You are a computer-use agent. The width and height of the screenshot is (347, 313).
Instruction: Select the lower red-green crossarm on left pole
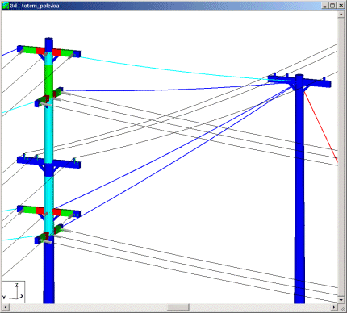coord(48,211)
